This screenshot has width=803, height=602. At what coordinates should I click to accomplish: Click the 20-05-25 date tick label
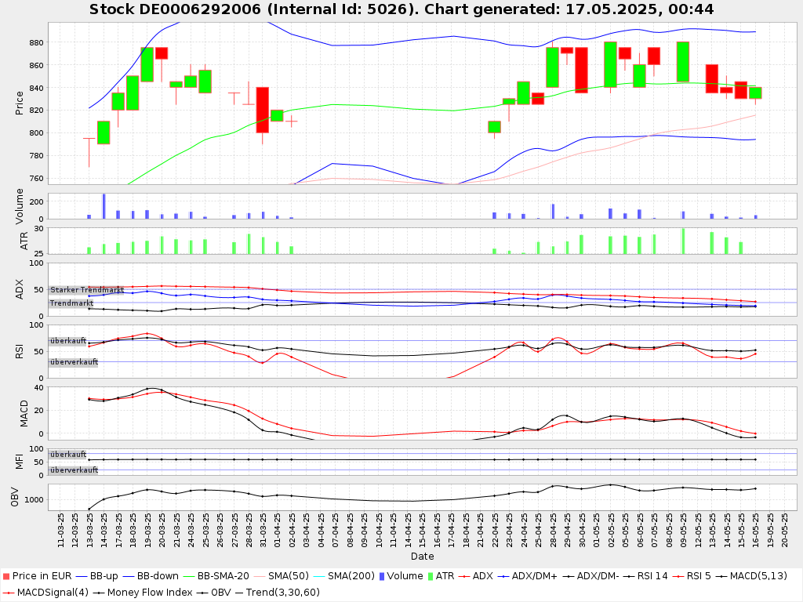click(784, 531)
